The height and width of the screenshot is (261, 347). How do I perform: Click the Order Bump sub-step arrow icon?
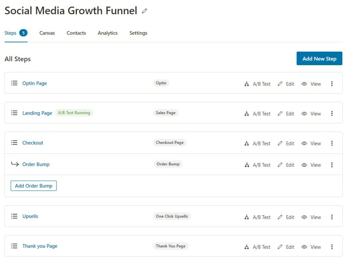coord(15,164)
